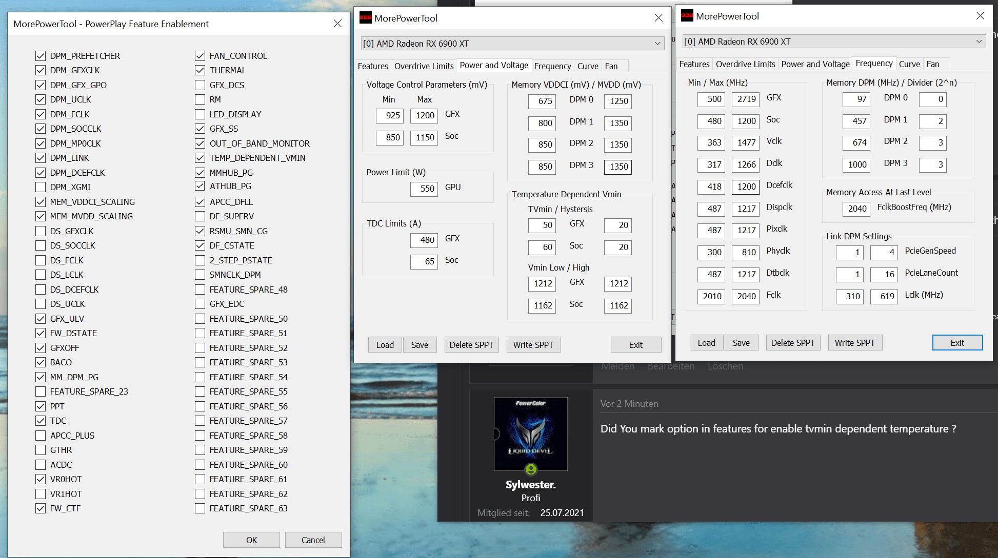Enable the DPM_XGMI checkbox
This screenshot has height=558, width=998.
click(41, 187)
